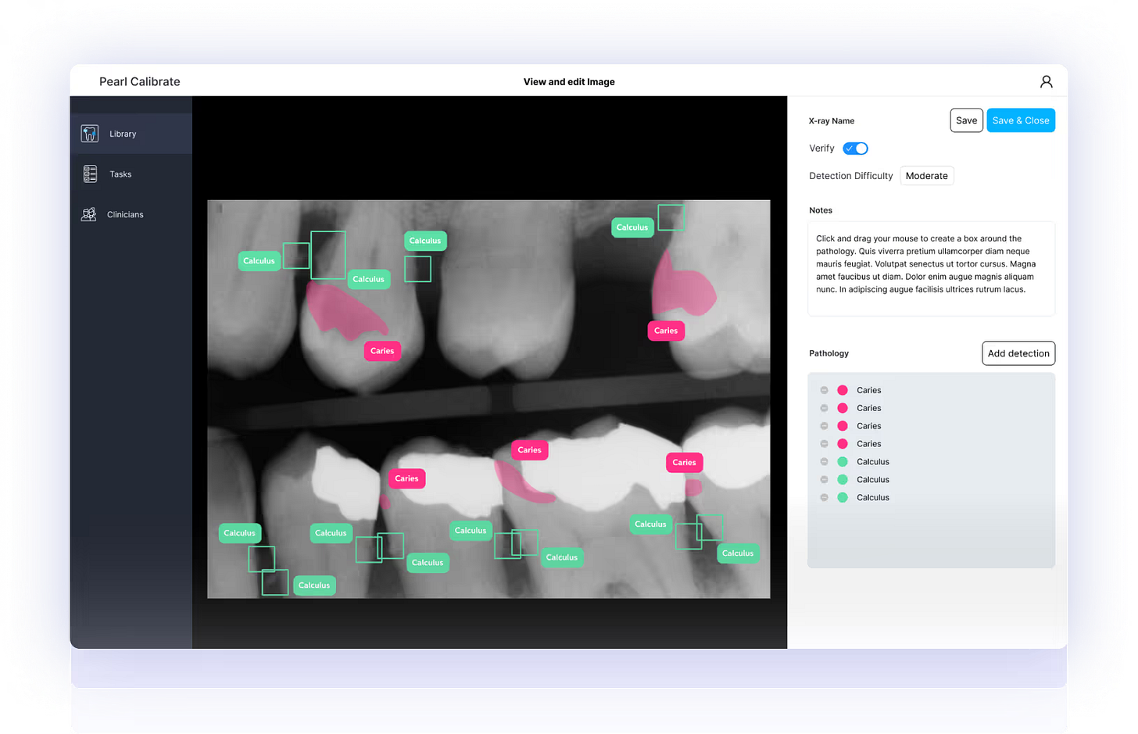Click the lowest Calculus label on the X-ray
The width and height of the screenshot is (1138, 734).
click(x=314, y=585)
